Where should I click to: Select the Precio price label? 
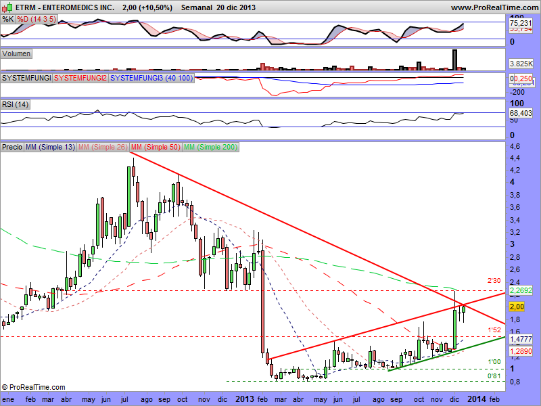click(x=12, y=147)
